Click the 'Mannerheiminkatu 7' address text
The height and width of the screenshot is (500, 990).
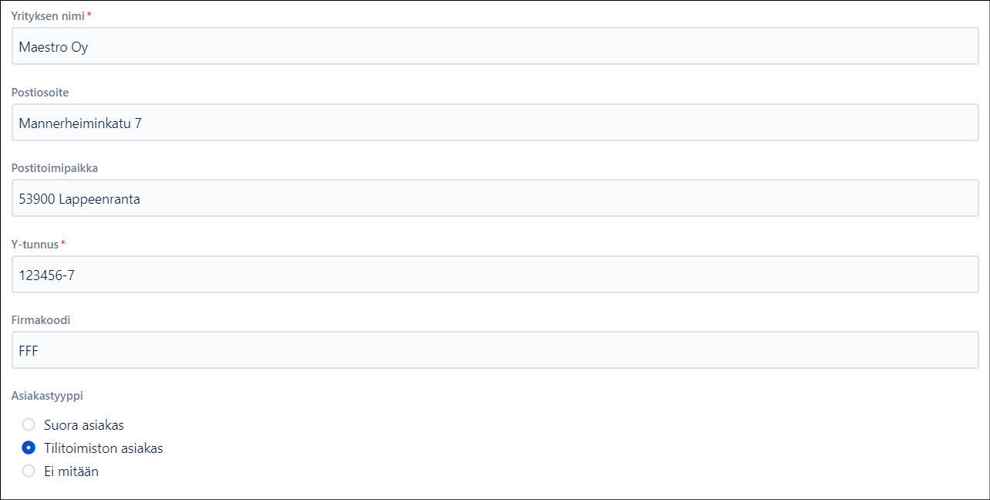pyautogui.click(x=80, y=123)
